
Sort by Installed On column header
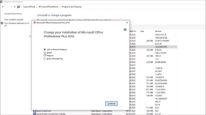(133, 31)
